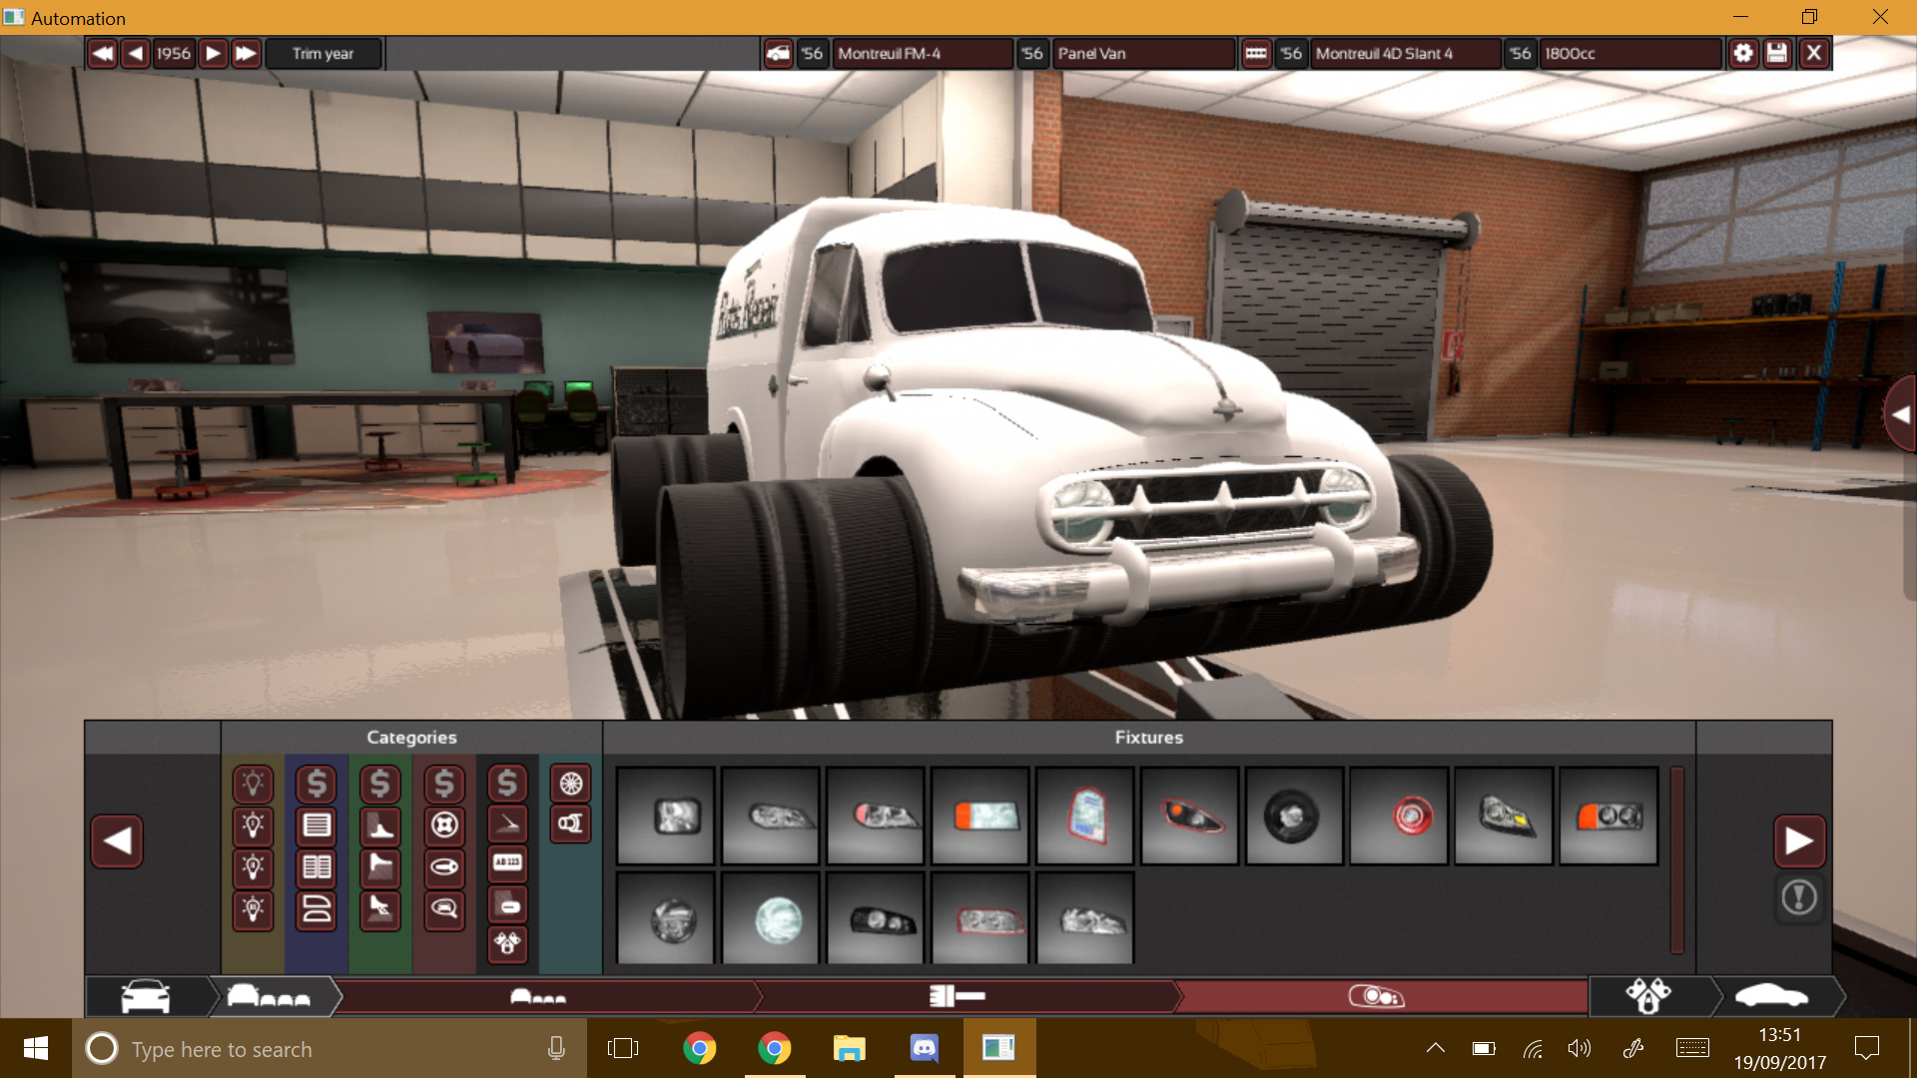Image resolution: width=1917 pixels, height=1078 pixels.
Task: Advance trim year by one step
Action: click(x=213, y=54)
